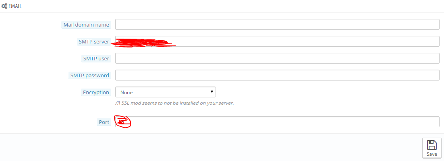Click the floppy disk Save icon
444x161 pixels.
pos(432,145)
